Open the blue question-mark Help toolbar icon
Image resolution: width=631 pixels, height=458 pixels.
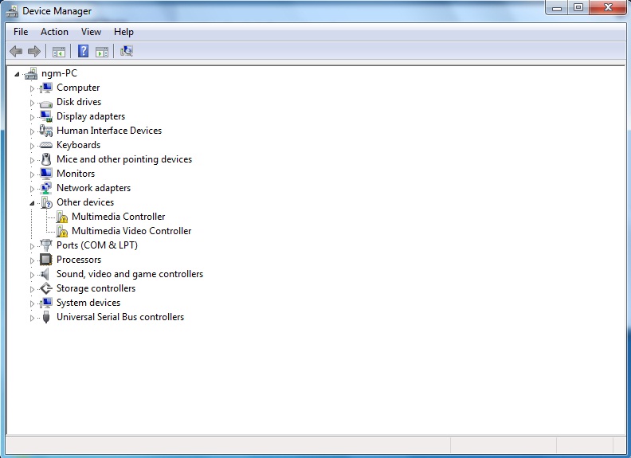pos(84,51)
